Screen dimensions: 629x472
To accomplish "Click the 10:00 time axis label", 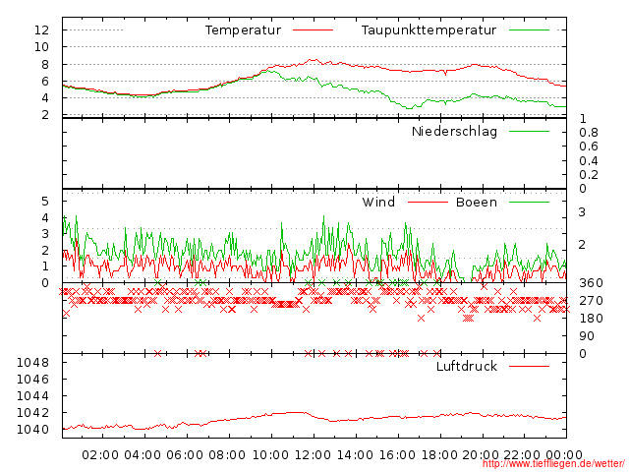I will pyautogui.click(x=270, y=455).
